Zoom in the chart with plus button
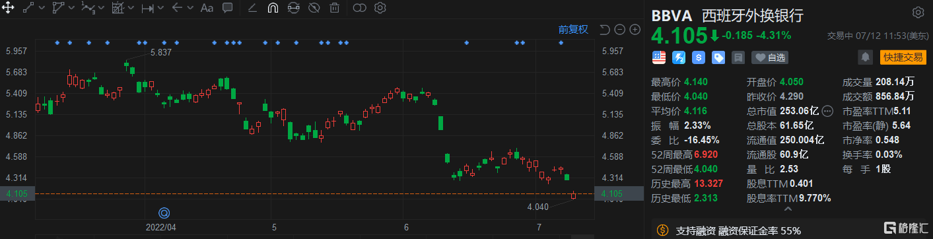 635,29
